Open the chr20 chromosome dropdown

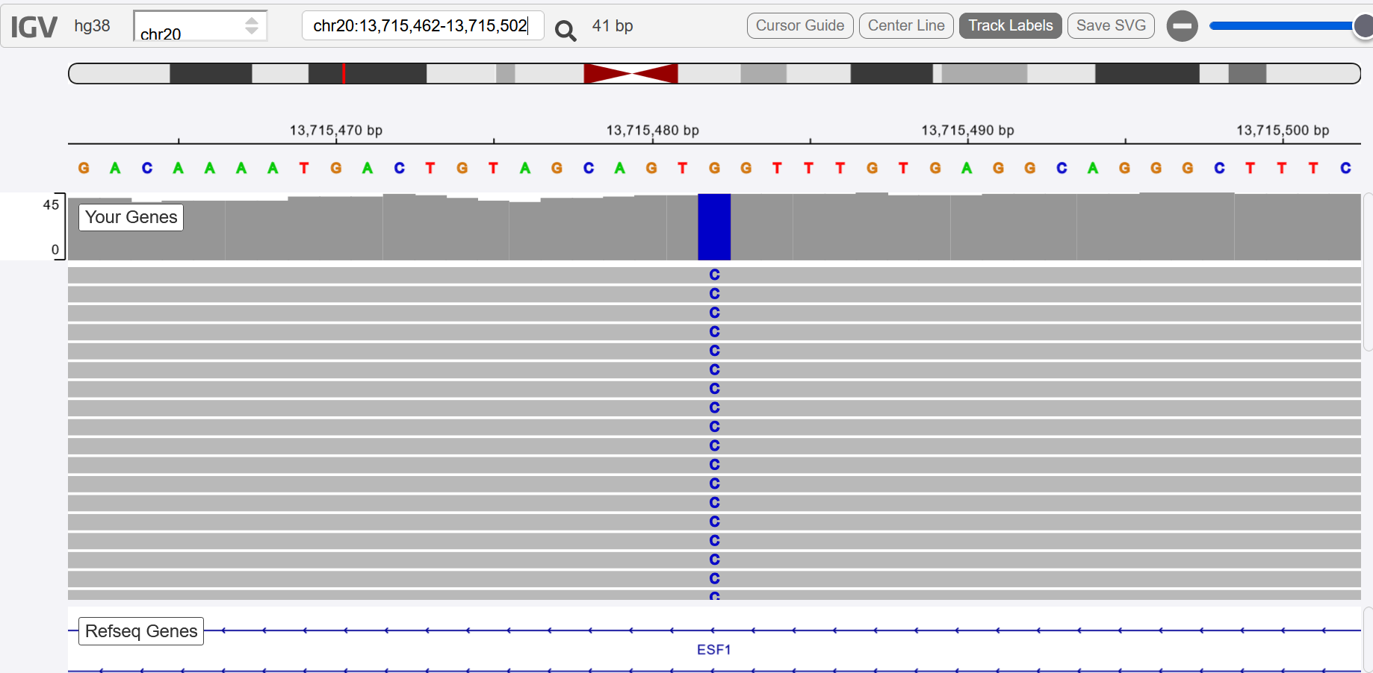click(x=190, y=27)
